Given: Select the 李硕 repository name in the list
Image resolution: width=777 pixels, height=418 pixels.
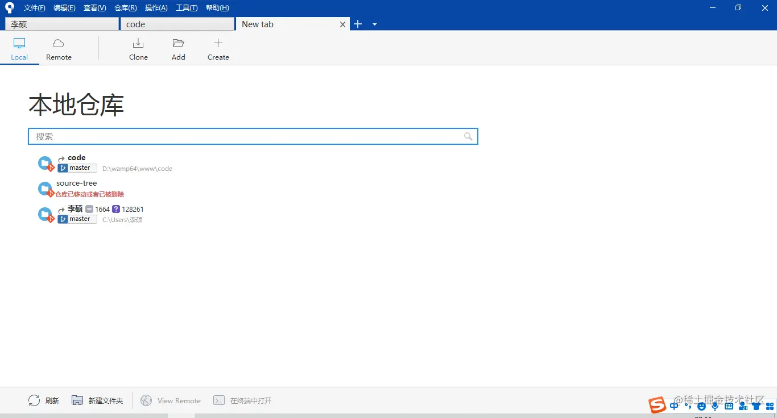Looking at the screenshot, I should point(75,209).
